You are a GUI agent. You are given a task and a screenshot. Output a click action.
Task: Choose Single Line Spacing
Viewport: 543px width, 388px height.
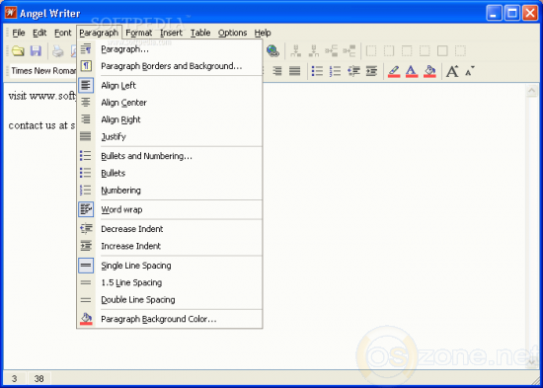170,266
